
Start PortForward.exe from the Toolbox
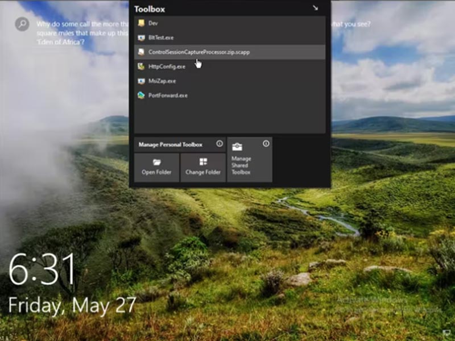(x=168, y=95)
